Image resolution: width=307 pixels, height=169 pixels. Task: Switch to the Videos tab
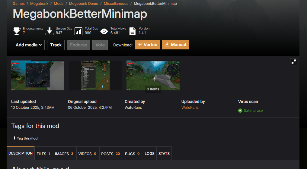[87, 154]
